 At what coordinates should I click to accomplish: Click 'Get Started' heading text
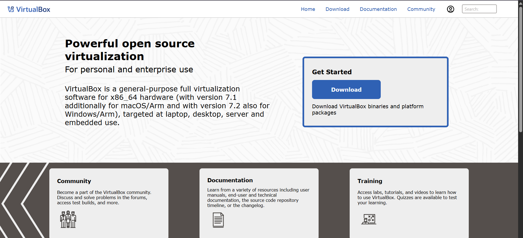point(332,72)
